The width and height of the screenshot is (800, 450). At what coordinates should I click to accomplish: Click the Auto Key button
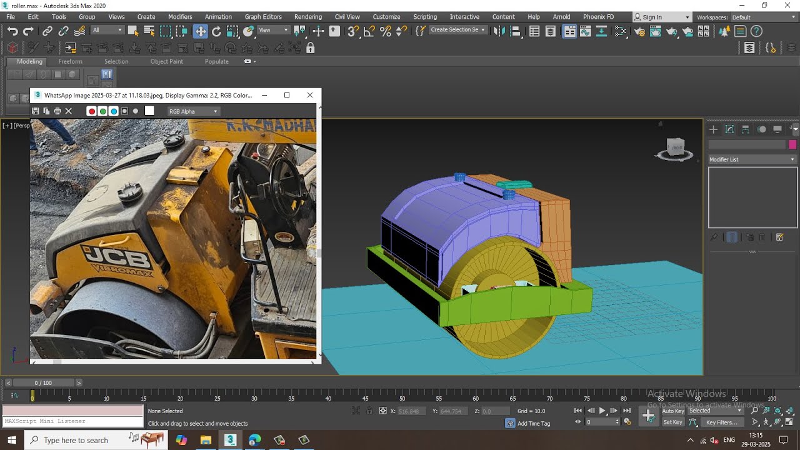[x=673, y=411]
